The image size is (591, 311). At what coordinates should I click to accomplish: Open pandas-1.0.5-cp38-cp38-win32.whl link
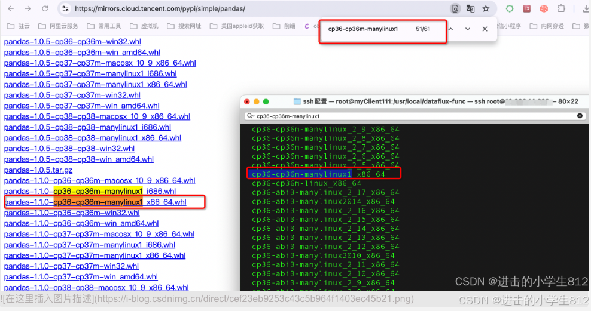(x=69, y=149)
